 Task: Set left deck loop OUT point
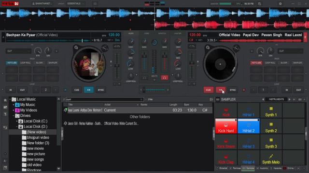coord(23,90)
